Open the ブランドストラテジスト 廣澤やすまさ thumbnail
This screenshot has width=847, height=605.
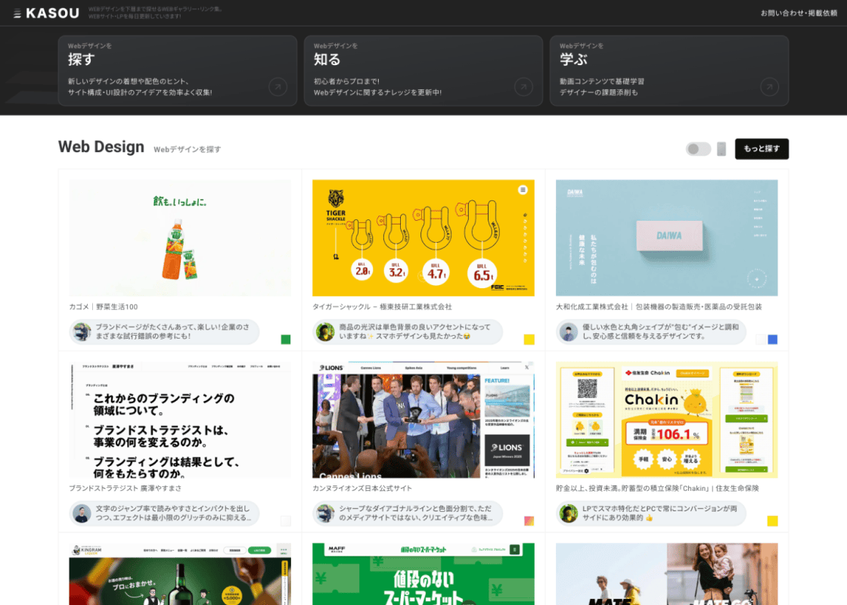point(180,420)
